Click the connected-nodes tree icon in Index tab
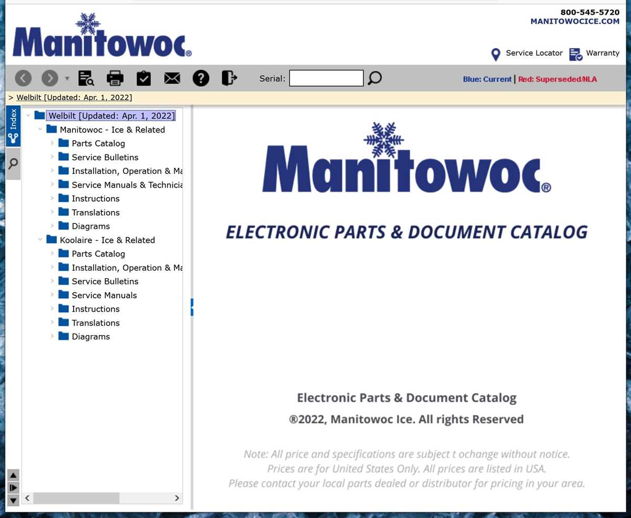Viewport: 631px width, 518px height. pyautogui.click(x=13, y=139)
